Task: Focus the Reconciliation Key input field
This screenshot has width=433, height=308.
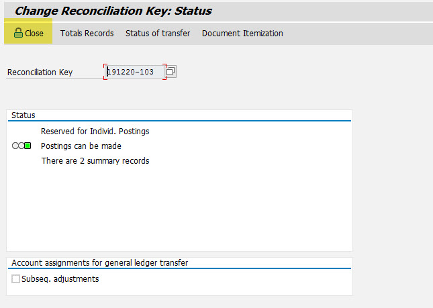Action: click(x=135, y=72)
